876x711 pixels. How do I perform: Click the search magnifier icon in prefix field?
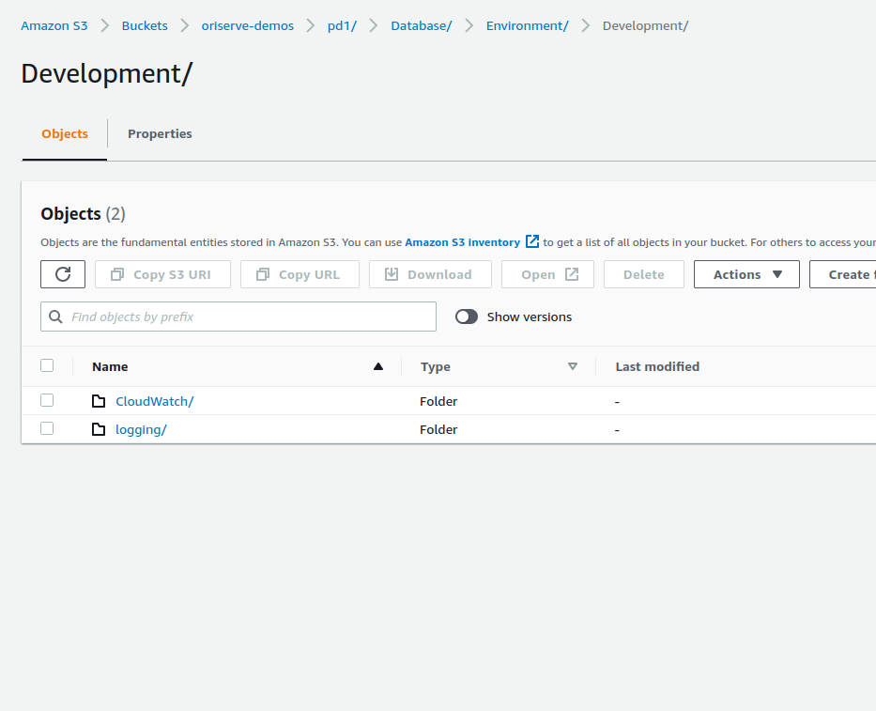click(x=55, y=317)
